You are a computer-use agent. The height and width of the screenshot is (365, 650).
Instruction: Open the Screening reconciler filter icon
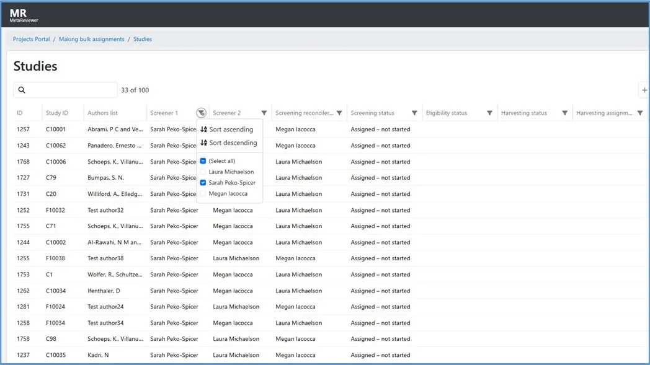(339, 113)
